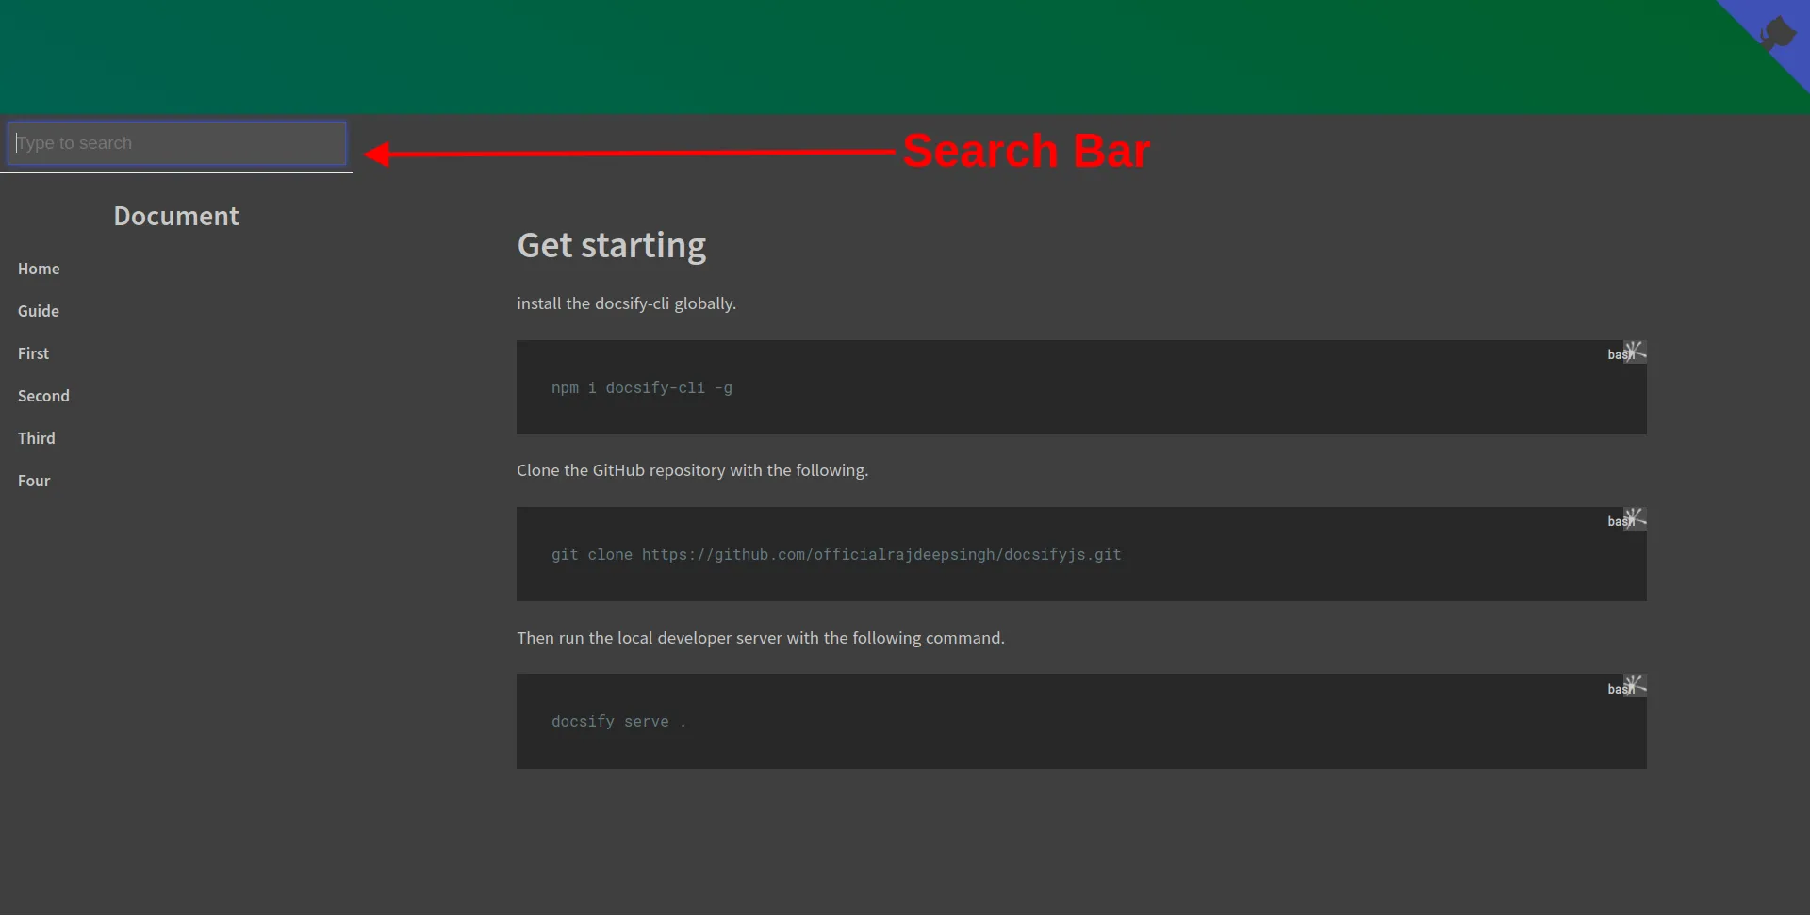Click the Document sidebar title
This screenshot has height=916, width=1810.
point(175,216)
